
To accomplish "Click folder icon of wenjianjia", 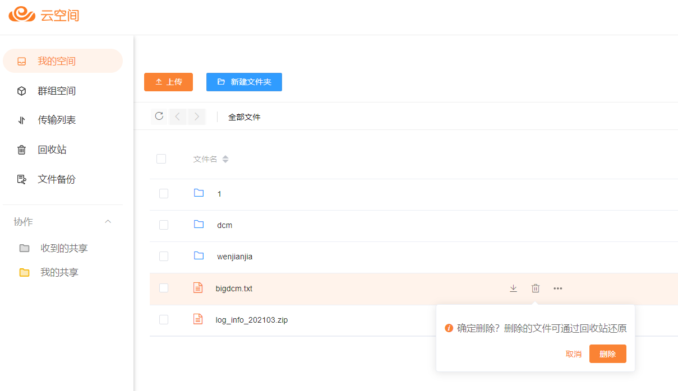I will [x=199, y=256].
